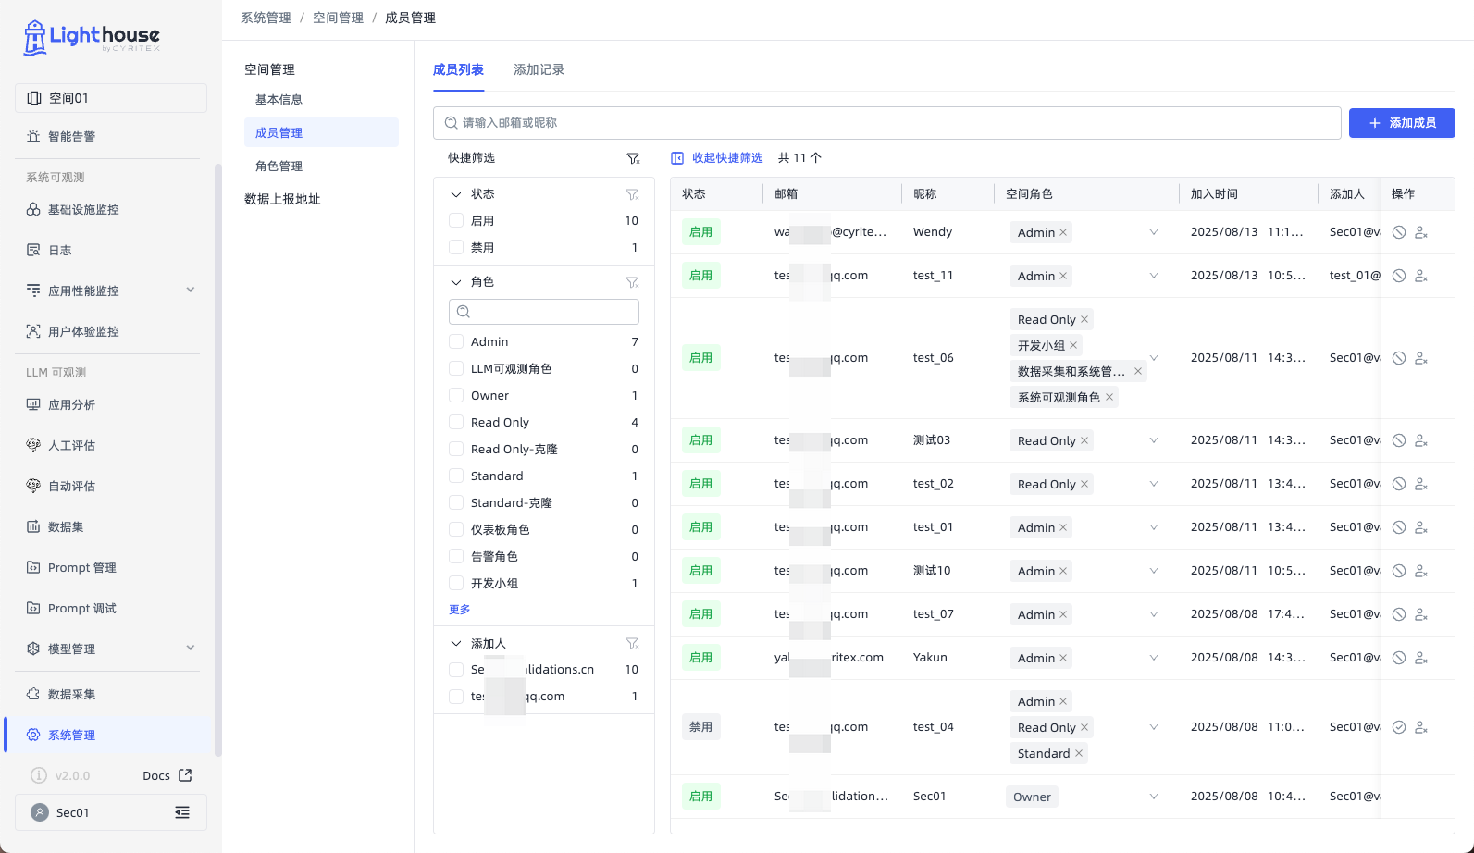Click the sidebar vertical scrollbar

[217, 461]
